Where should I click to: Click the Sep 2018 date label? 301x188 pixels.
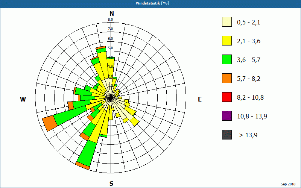pos(288,184)
